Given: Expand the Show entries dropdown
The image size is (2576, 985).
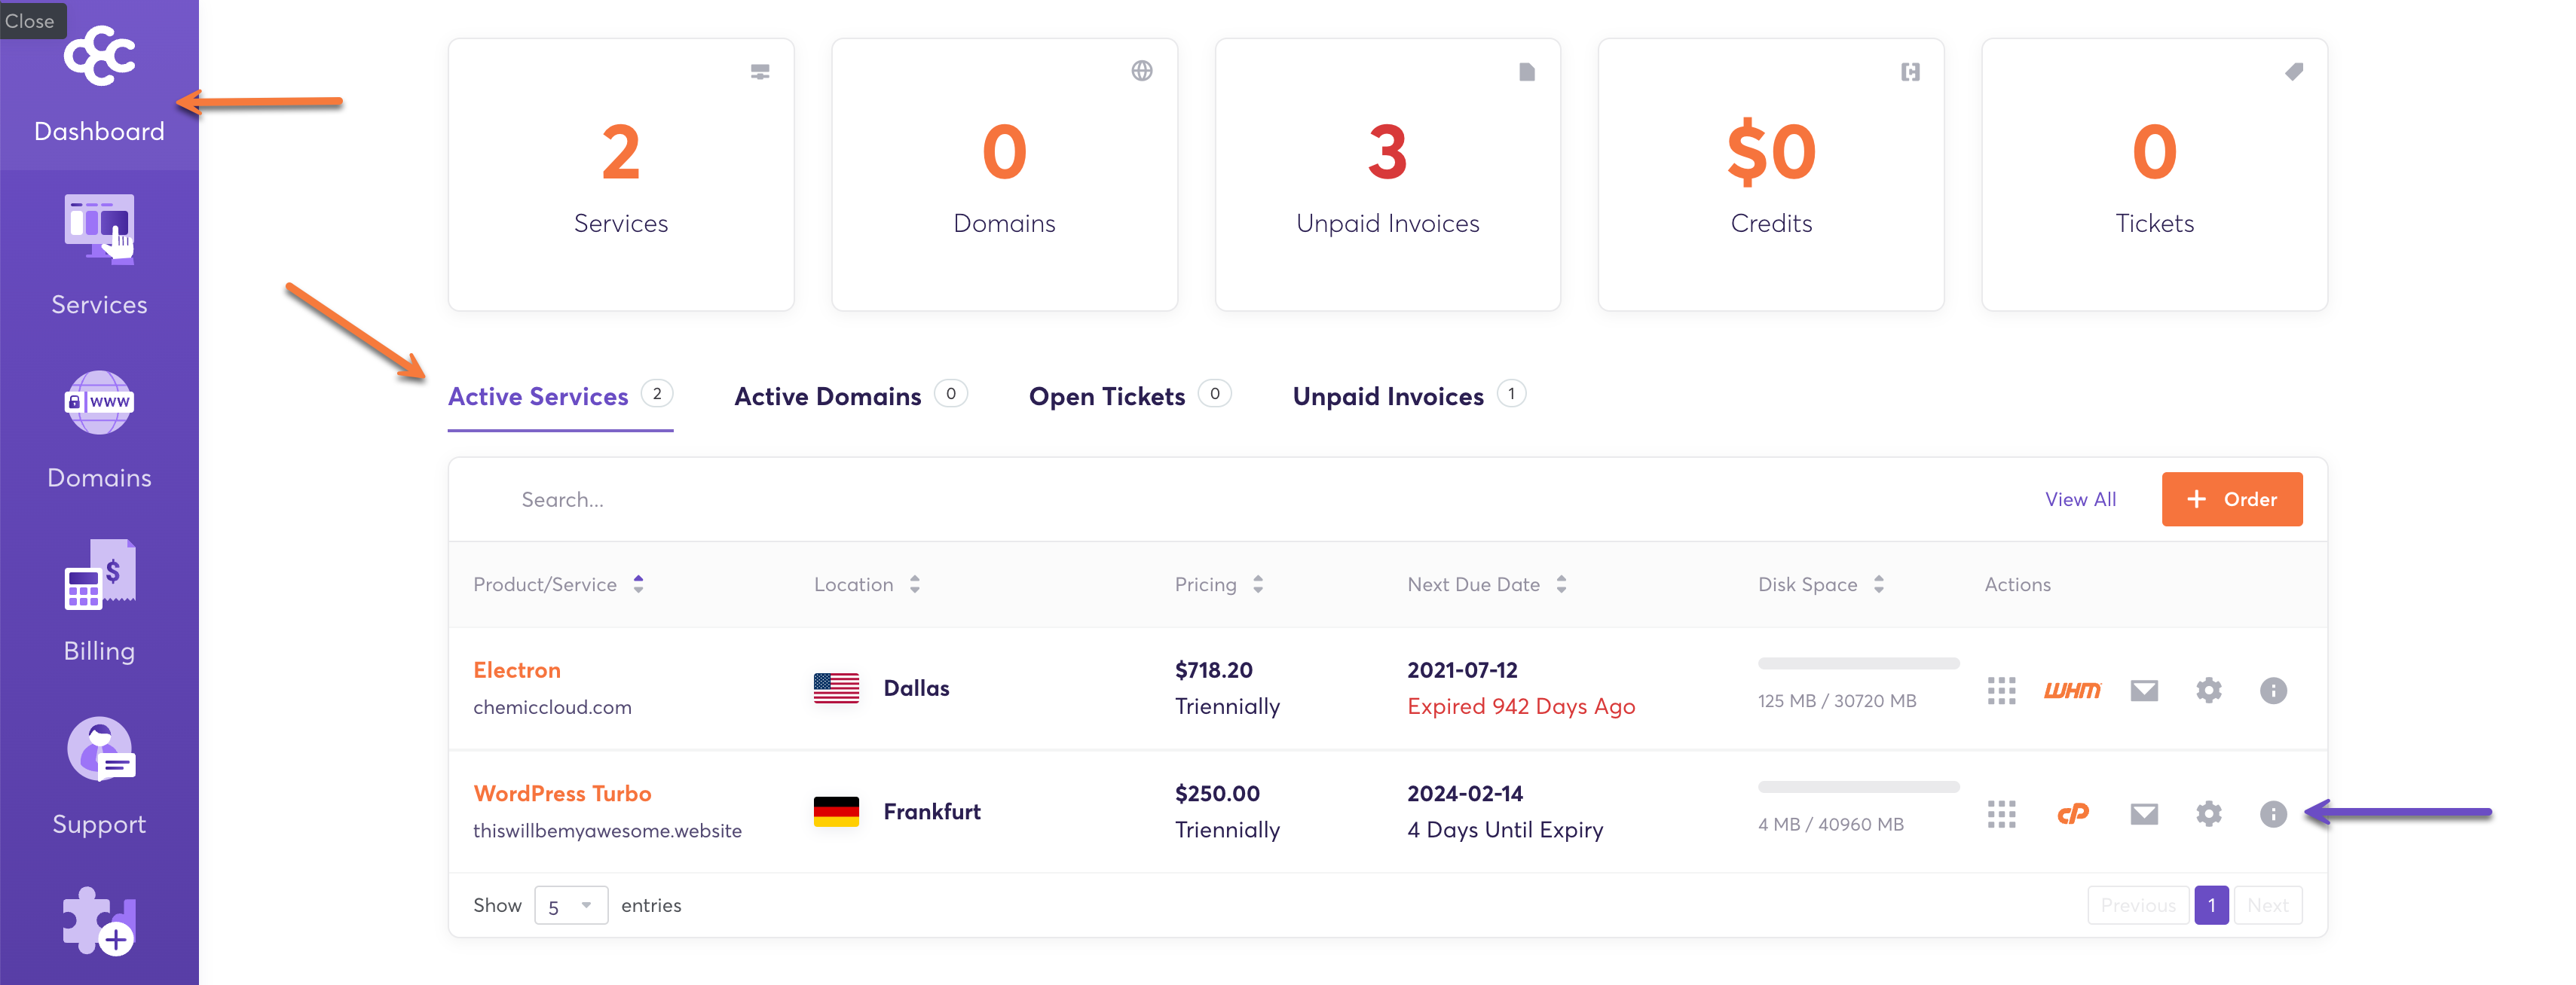Looking at the screenshot, I should point(571,905).
